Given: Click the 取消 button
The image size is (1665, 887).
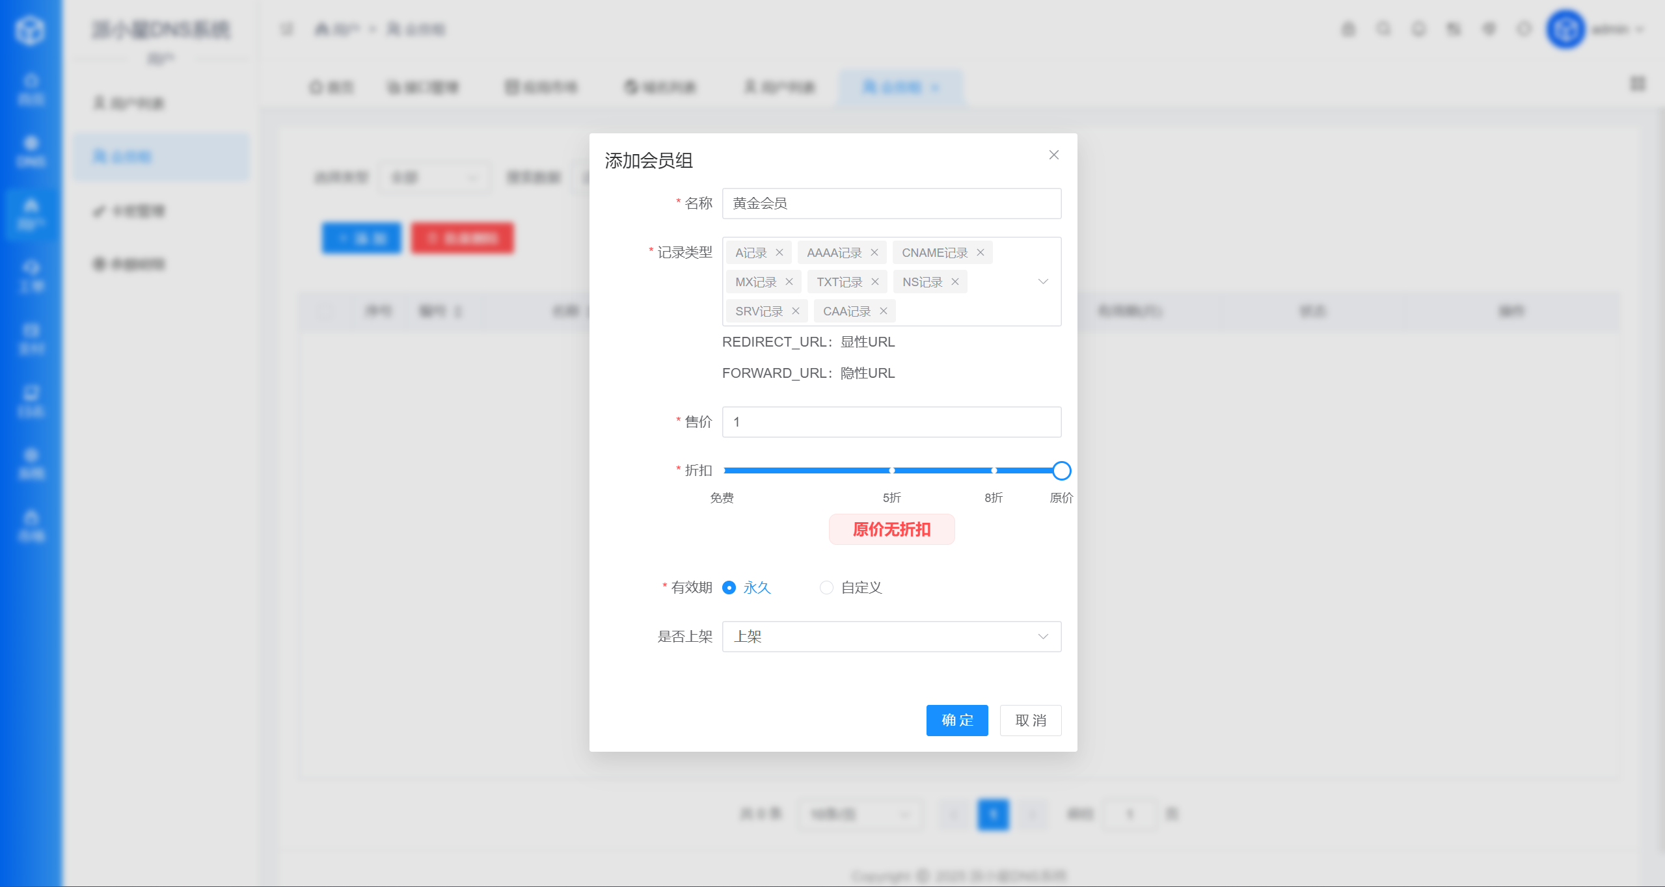Looking at the screenshot, I should pyautogui.click(x=1030, y=720).
